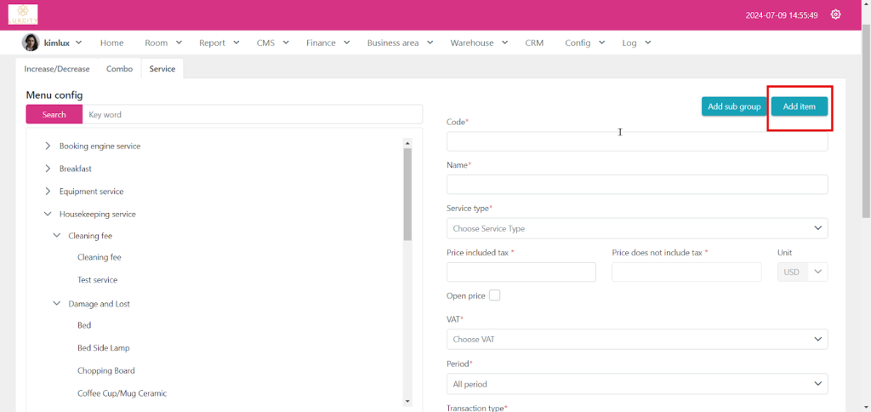871x412 pixels.
Task: Expand the Breakfast tree node
Action: (48, 169)
